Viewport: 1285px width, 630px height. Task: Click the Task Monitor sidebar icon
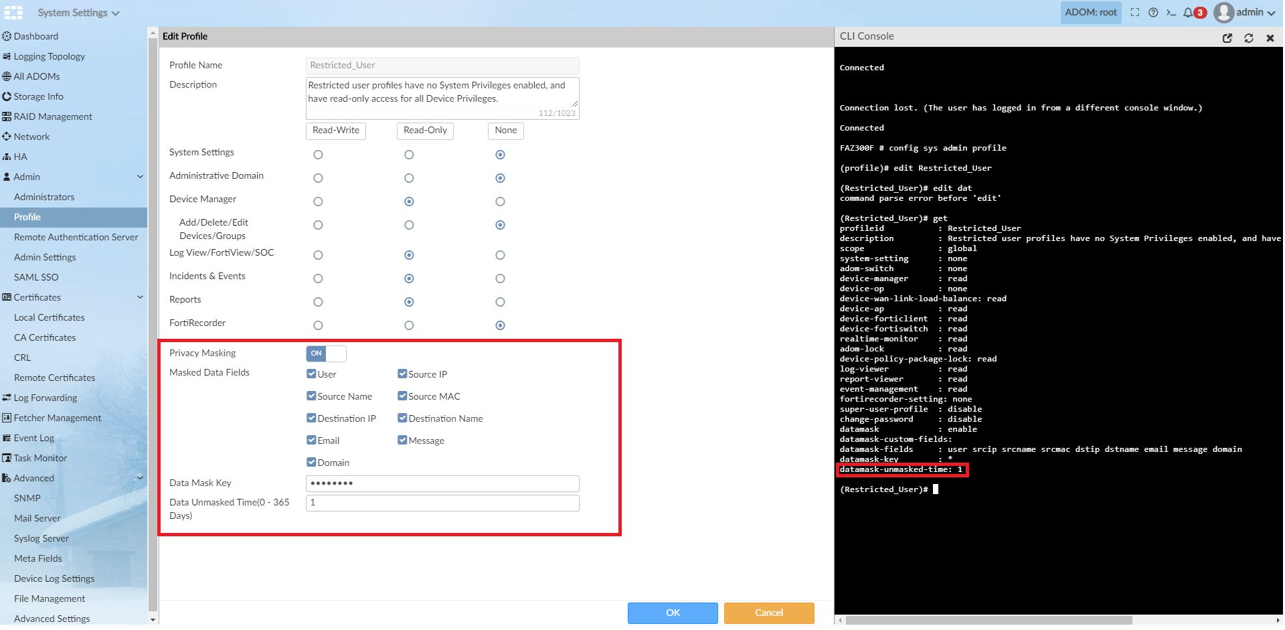click(x=7, y=458)
